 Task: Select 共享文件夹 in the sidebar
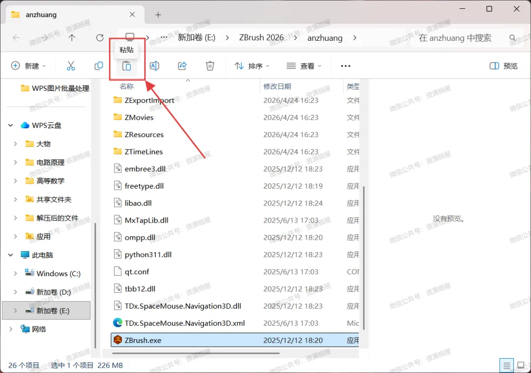48,200
